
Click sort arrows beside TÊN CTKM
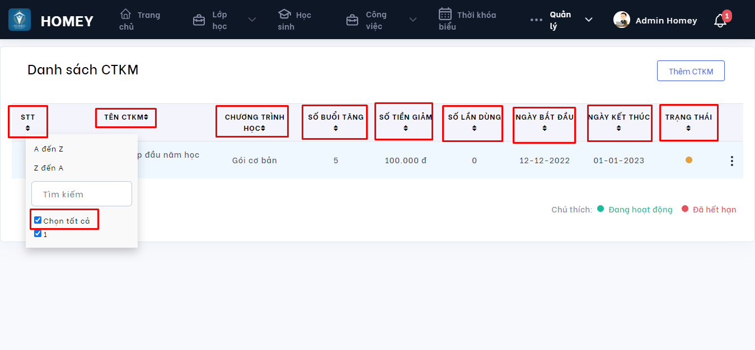click(x=146, y=117)
